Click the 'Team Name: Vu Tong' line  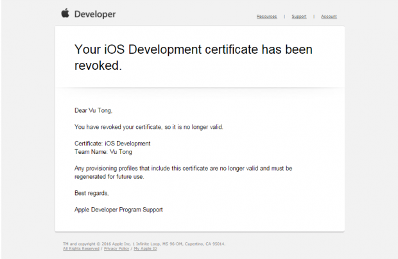103,152
